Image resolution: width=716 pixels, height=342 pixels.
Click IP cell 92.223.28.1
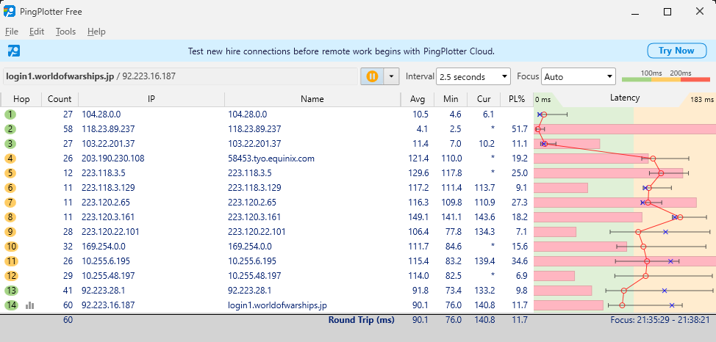(103, 291)
